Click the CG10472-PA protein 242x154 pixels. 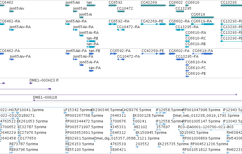pos(121,59)
